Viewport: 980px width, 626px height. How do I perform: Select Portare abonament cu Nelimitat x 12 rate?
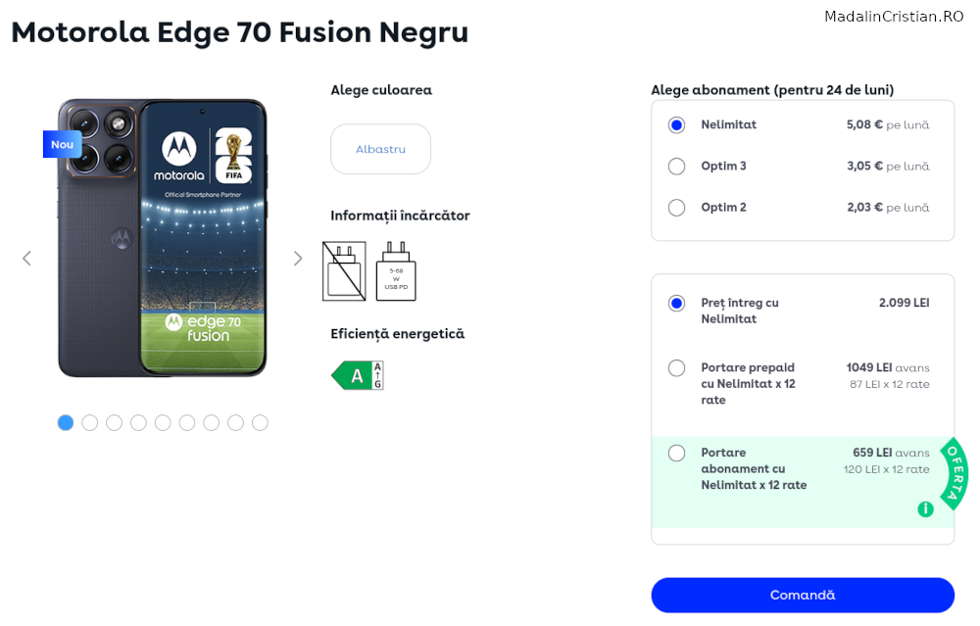pos(676,453)
